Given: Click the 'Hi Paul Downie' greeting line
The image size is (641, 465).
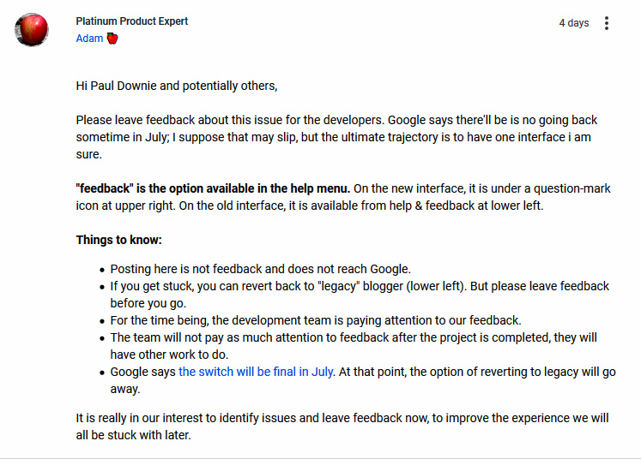Looking at the screenshot, I should coord(177,86).
